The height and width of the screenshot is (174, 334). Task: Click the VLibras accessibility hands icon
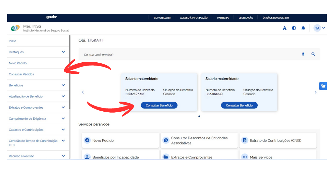pyautogui.click(x=323, y=86)
